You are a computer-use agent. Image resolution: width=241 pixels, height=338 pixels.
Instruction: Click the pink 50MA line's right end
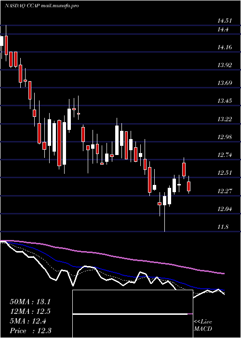[x=224, y=274]
